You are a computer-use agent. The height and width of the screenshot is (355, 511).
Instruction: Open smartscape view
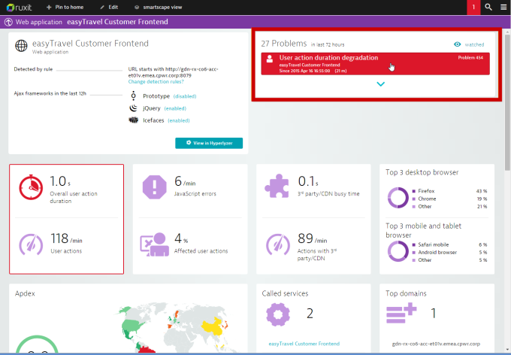[x=159, y=8]
